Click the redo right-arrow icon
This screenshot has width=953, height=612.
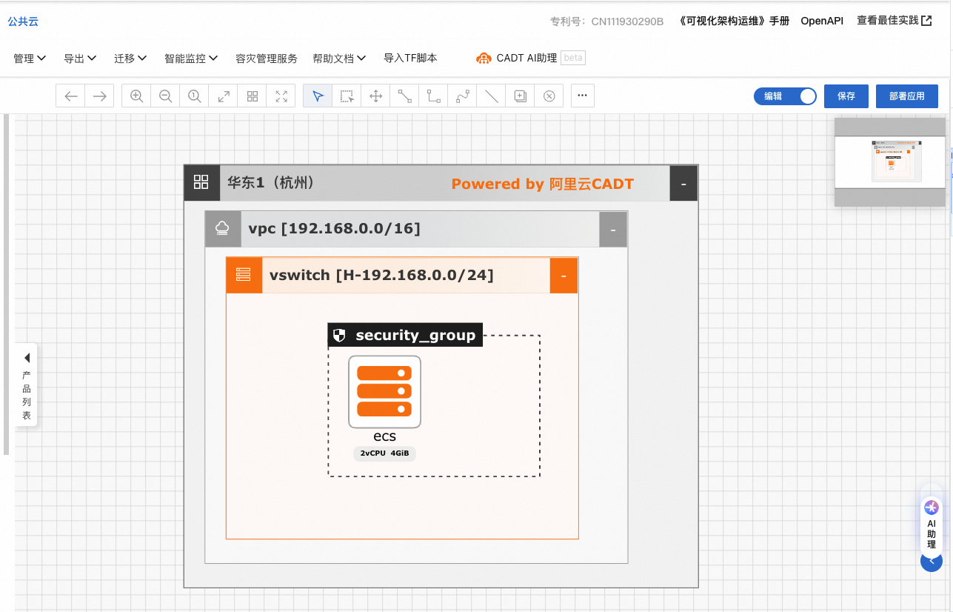click(100, 96)
